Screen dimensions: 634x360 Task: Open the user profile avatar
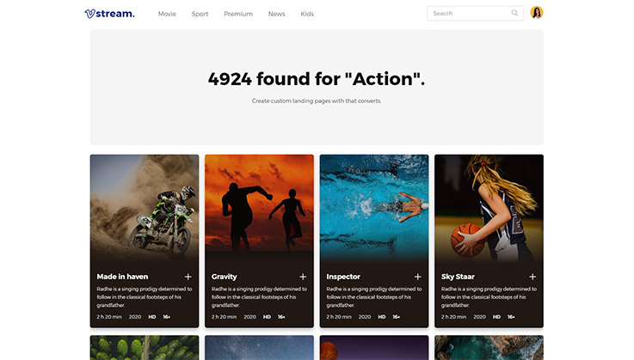[537, 13]
